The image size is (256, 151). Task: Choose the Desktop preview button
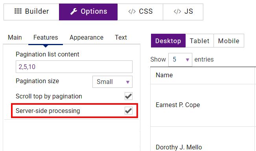[168, 41]
